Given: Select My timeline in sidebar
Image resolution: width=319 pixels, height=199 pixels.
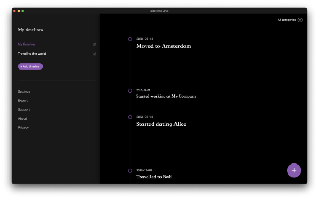Looking at the screenshot, I should pyautogui.click(x=26, y=44).
